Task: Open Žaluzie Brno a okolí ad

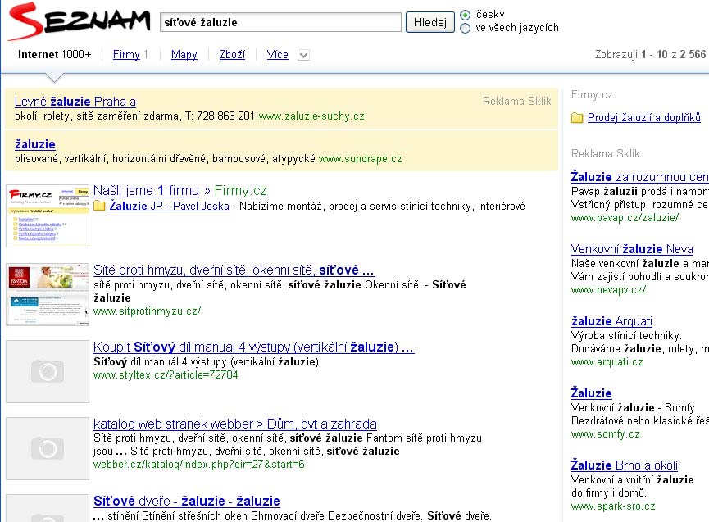Action: [624, 465]
